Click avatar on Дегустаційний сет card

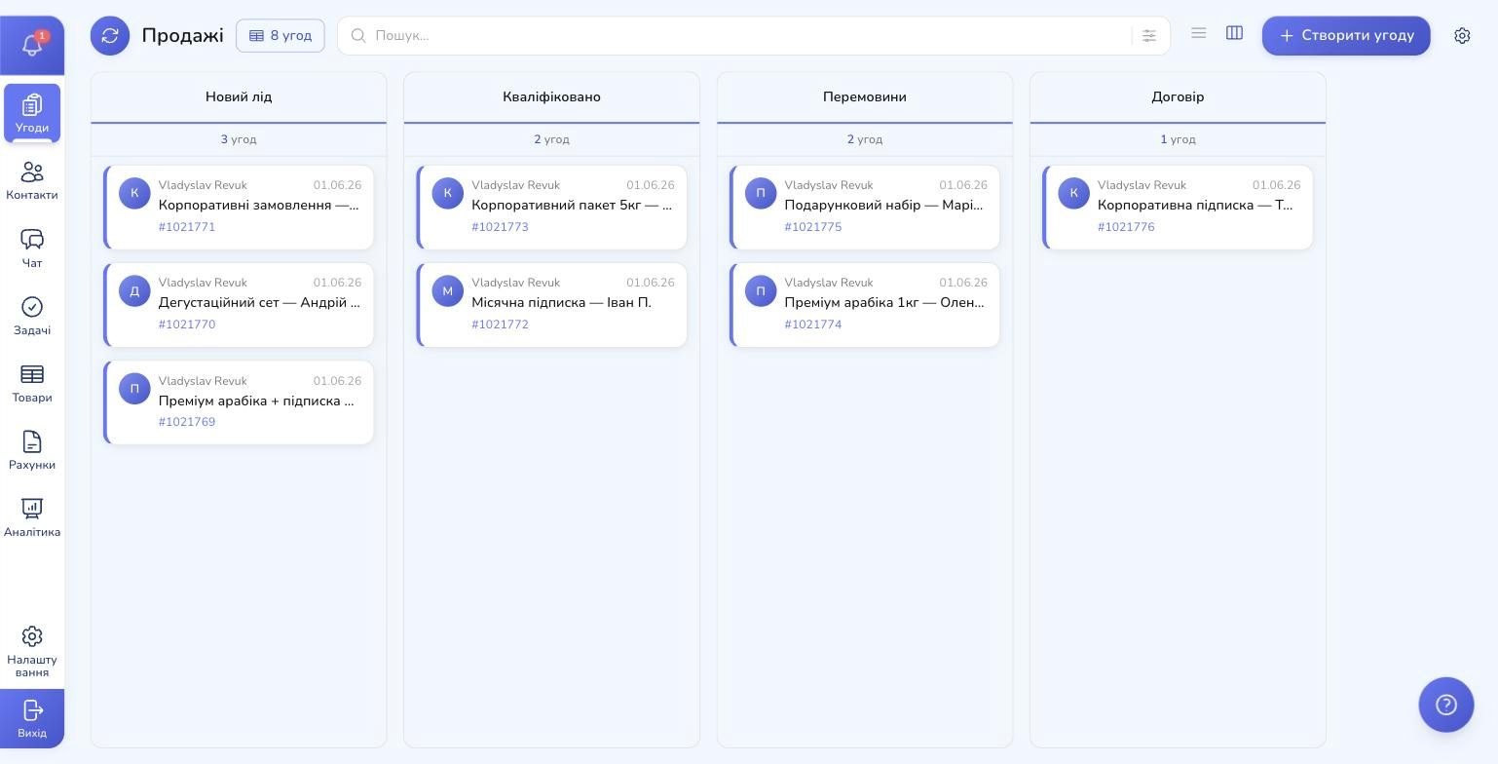[x=134, y=290]
